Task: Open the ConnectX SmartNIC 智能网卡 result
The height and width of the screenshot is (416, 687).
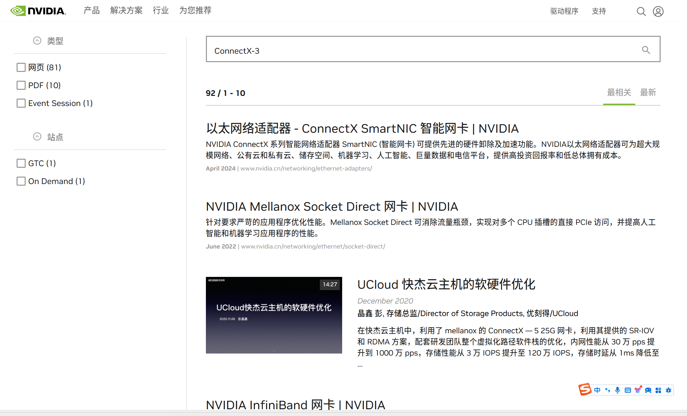Action: coord(362,128)
